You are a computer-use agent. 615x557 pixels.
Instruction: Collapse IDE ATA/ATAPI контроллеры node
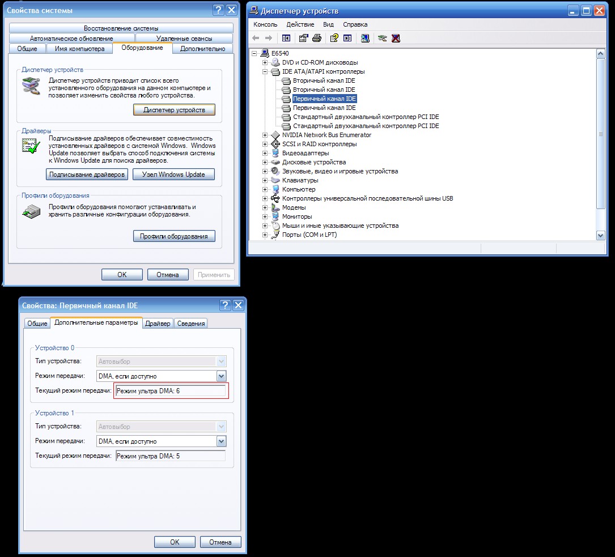coord(265,72)
